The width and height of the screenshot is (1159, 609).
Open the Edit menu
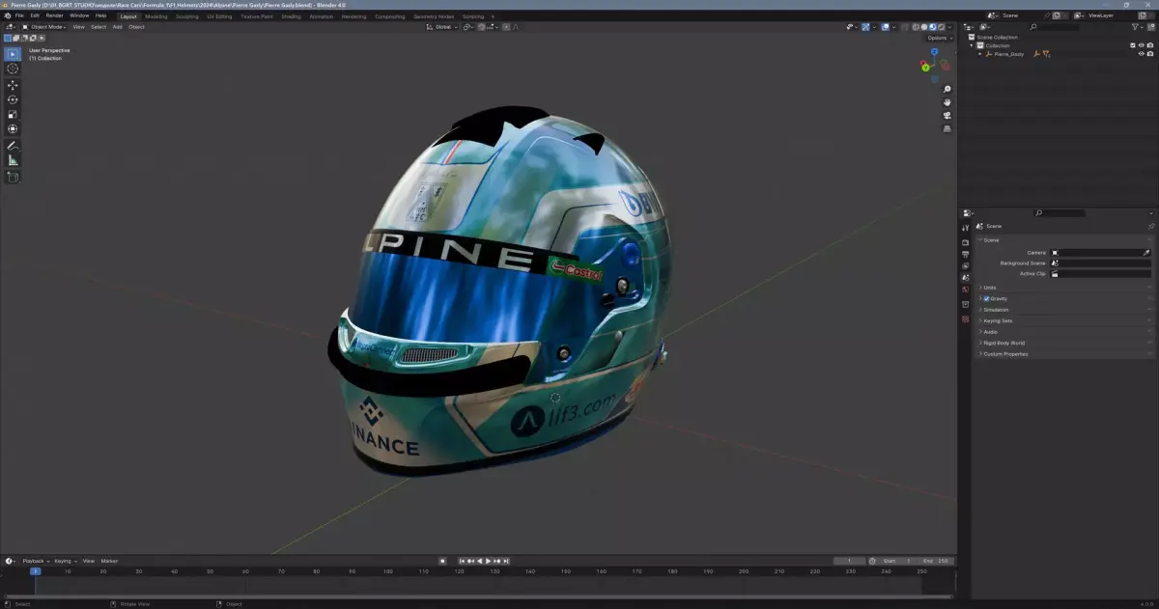[35, 15]
